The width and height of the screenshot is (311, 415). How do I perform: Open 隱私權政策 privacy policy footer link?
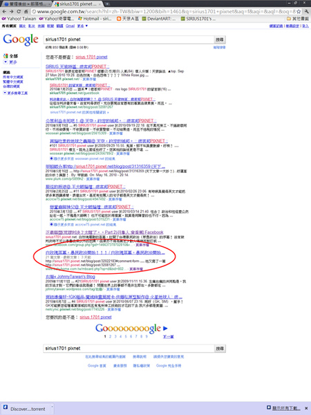click(x=142, y=366)
